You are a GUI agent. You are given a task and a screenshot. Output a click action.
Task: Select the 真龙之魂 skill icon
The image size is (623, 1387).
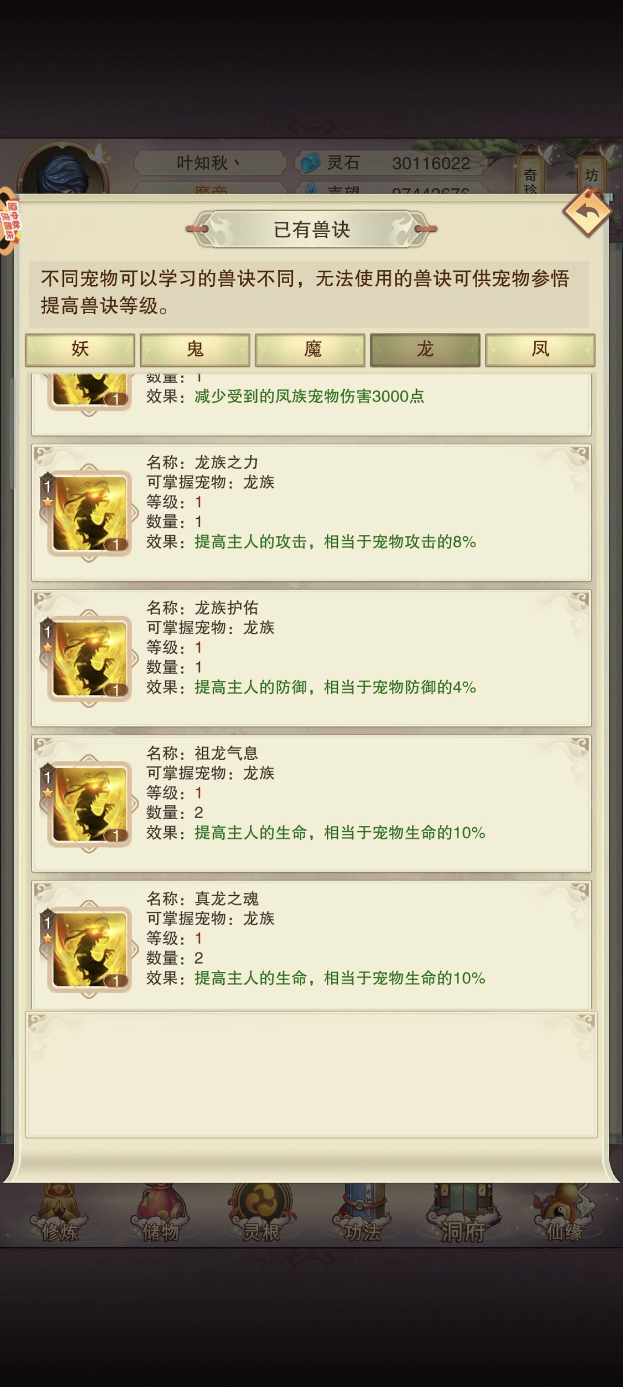tap(89, 949)
